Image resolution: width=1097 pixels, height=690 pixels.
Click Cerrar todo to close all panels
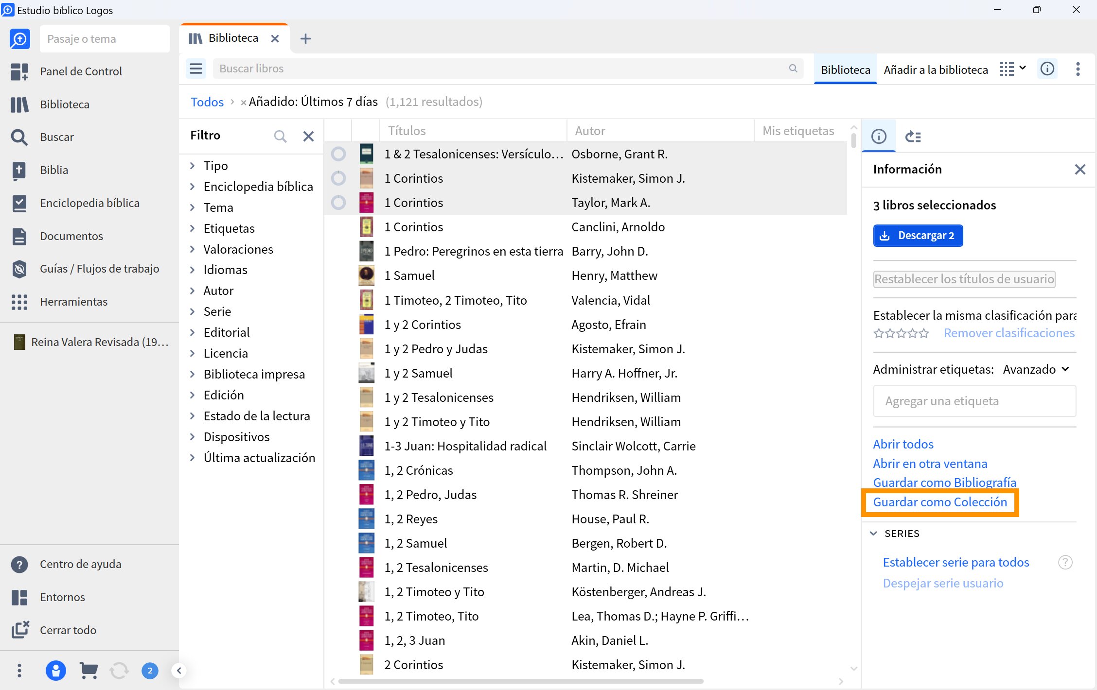(68, 630)
